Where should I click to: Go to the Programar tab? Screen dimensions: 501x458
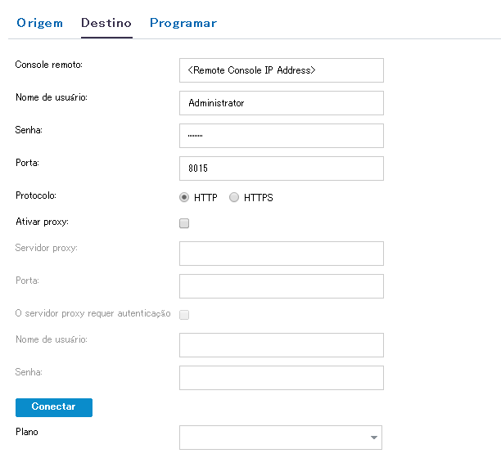[x=183, y=23]
